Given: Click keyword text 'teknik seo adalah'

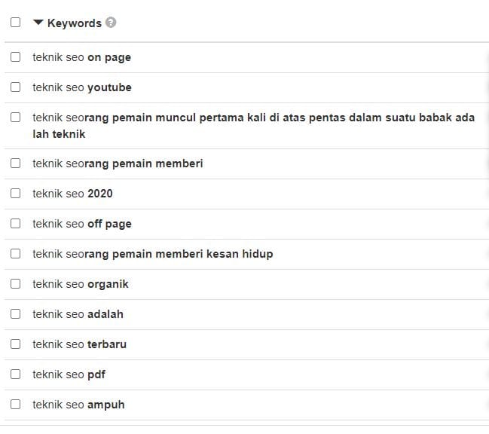Looking at the screenshot, I should 78,314.
